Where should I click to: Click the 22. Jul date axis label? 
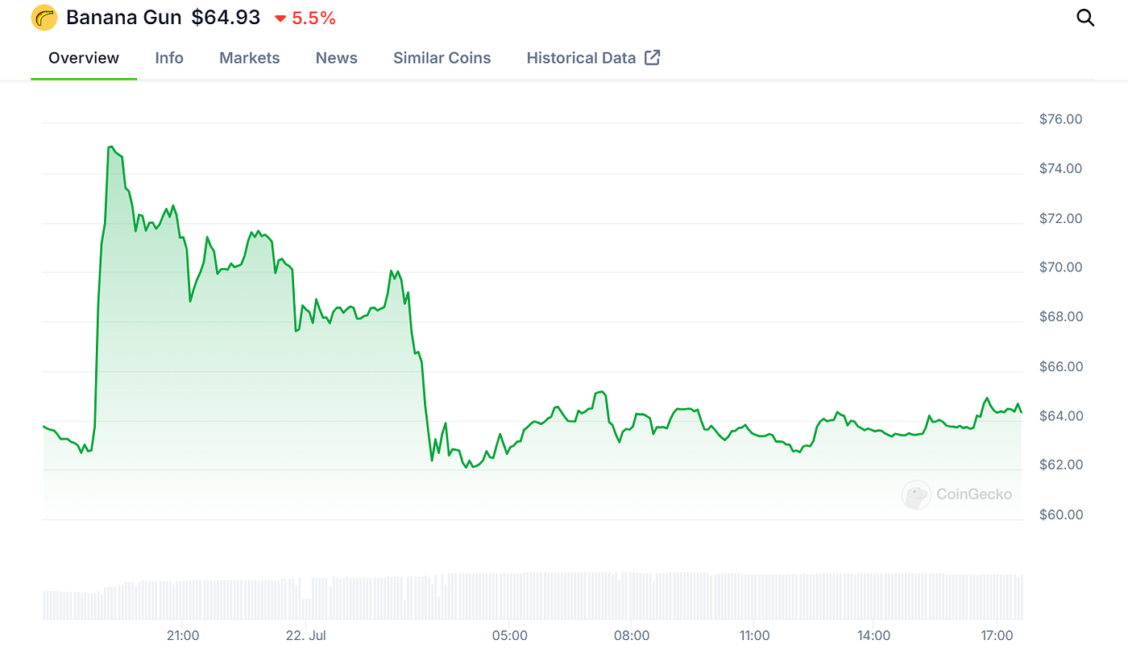(307, 635)
